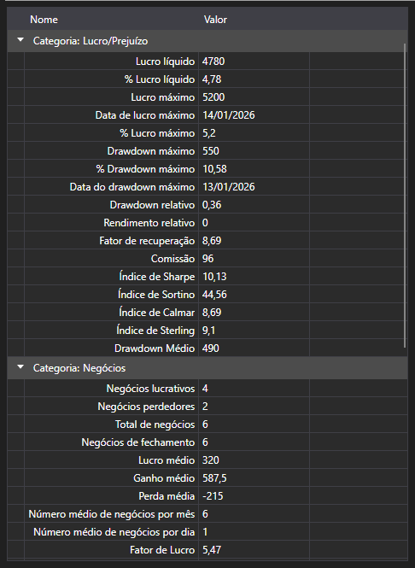Click the value 10,13
This screenshot has width=415, height=568.
click(x=214, y=277)
